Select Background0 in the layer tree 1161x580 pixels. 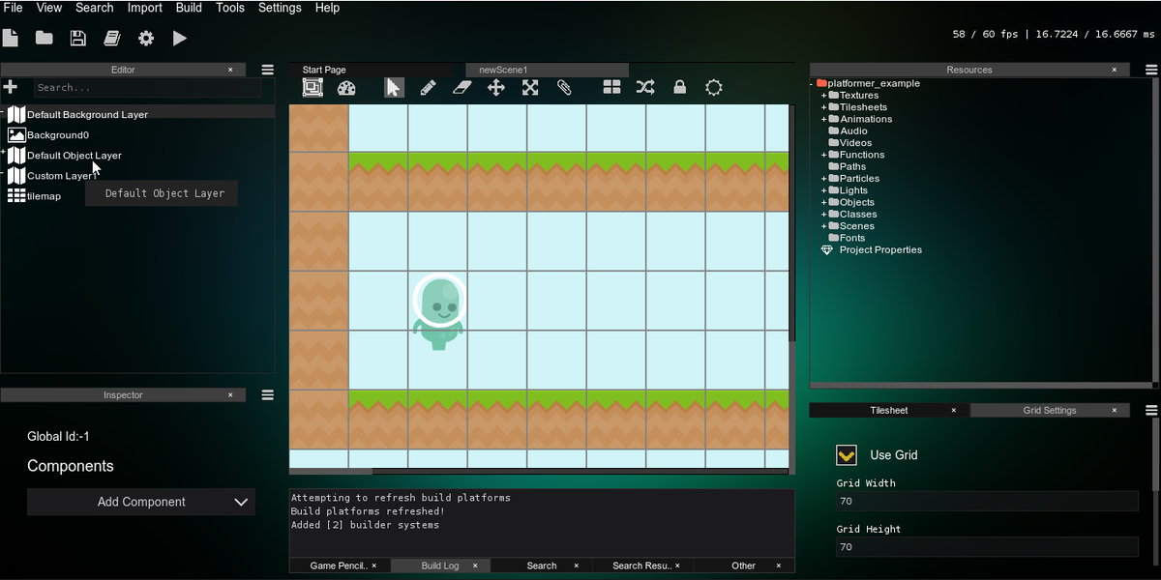point(57,135)
